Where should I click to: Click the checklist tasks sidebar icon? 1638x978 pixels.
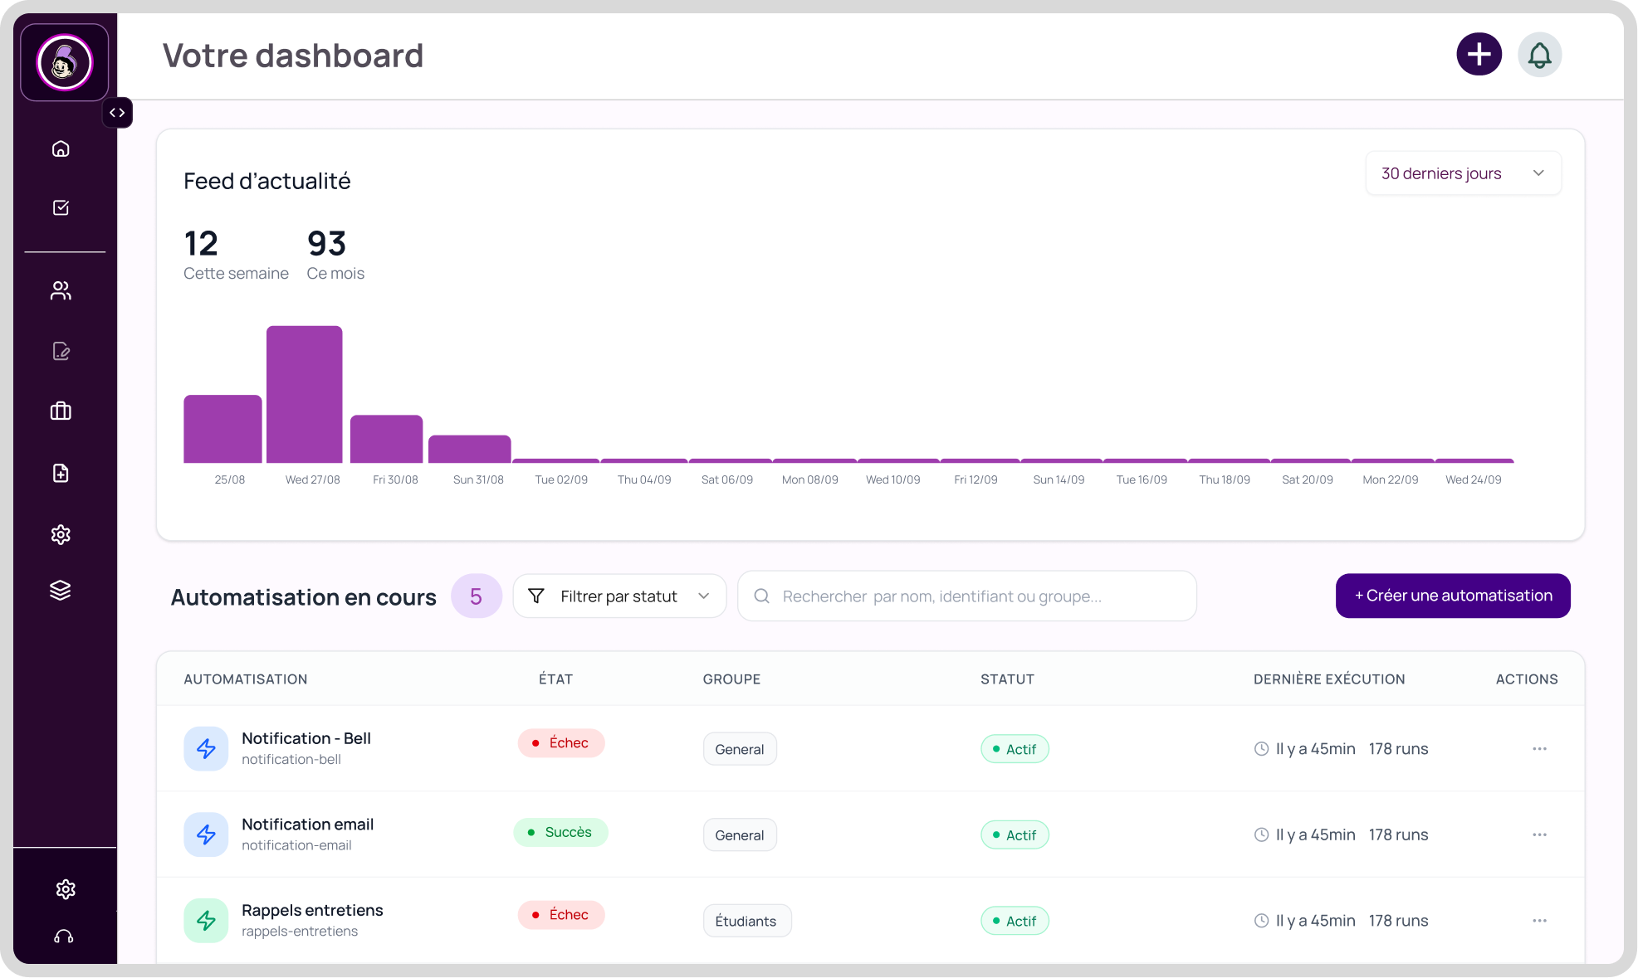pyautogui.click(x=61, y=208)
